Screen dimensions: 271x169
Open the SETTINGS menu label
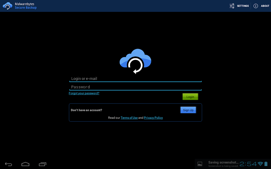coord(243,6)
